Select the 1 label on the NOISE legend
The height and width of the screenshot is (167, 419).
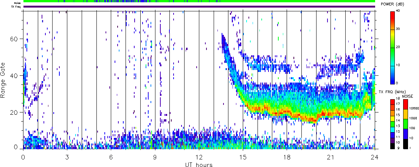click(x=410, y=148)
